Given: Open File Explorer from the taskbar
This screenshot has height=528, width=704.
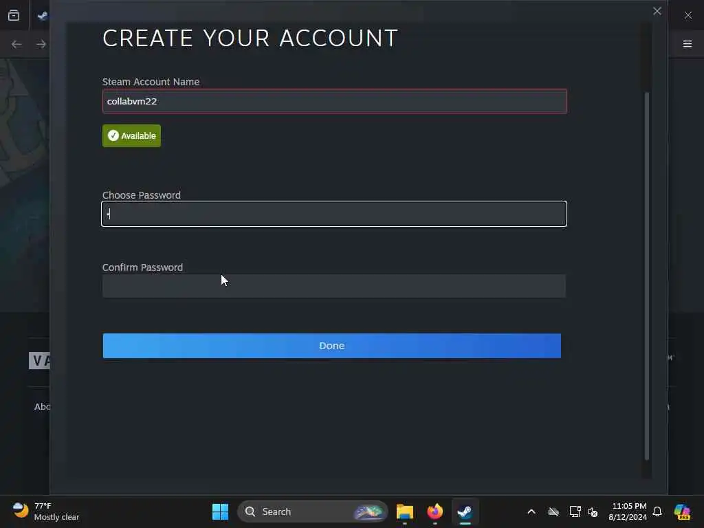Looking at the screenshot, I should (x=404, y=511).
